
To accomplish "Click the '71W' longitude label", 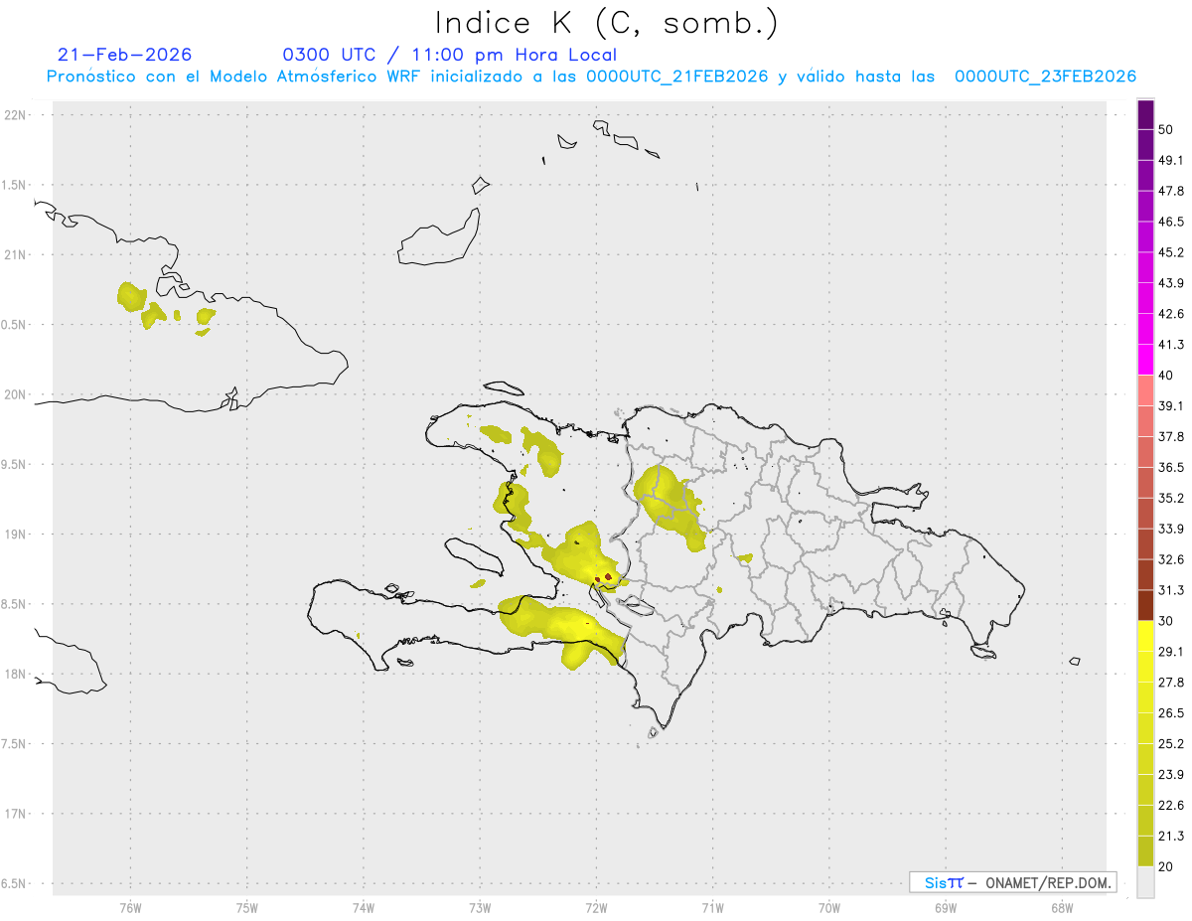I will coord(712,908).
